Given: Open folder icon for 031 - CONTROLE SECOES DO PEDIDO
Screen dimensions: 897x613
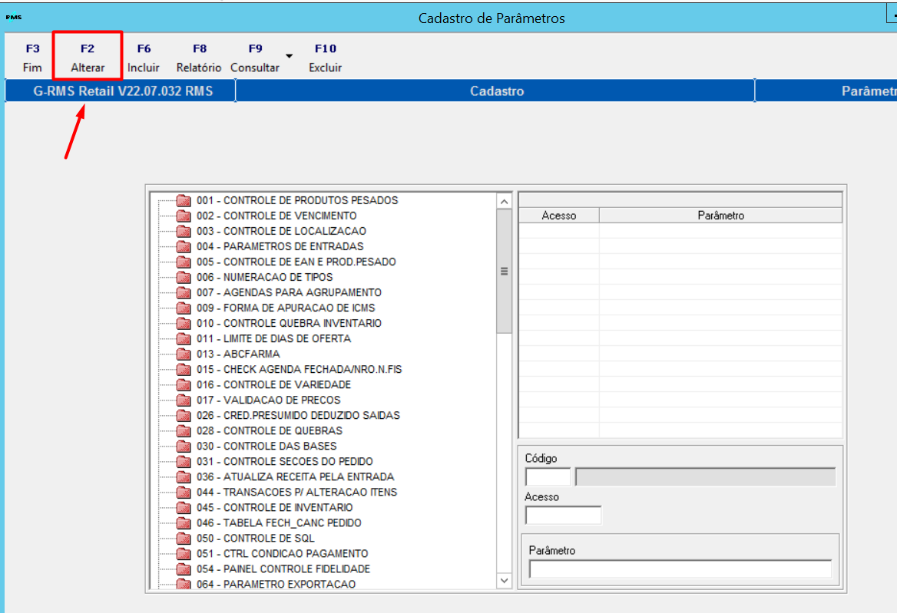Looking at the screenshot, I should (x=184, y=462).
